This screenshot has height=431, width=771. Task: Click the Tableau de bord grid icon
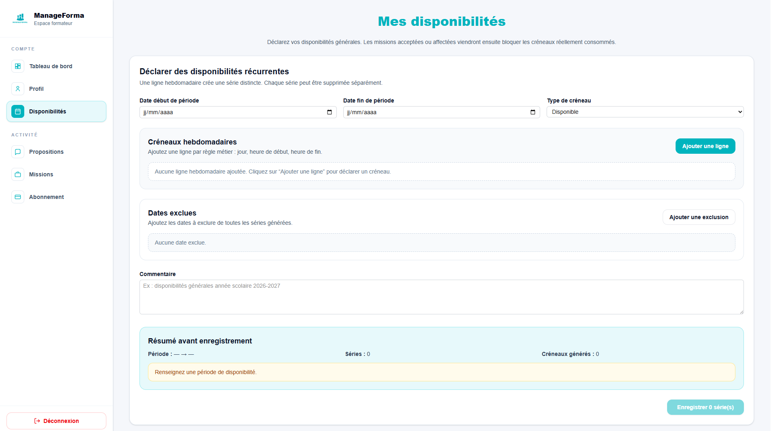pos(18,66)
